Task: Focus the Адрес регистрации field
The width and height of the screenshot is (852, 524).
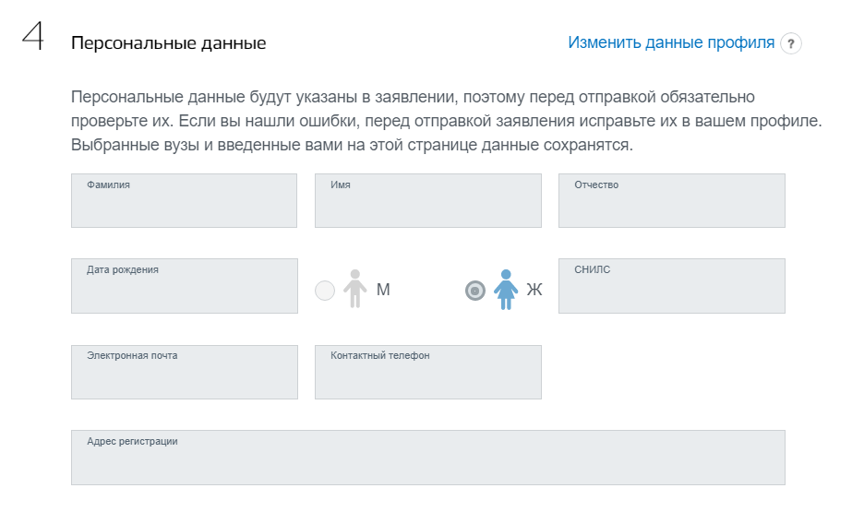Action: (428, 458)
